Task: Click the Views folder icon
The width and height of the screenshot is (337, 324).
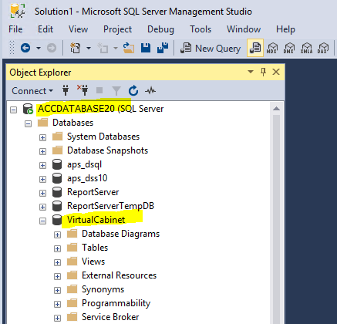Action: tap(72, 262)
